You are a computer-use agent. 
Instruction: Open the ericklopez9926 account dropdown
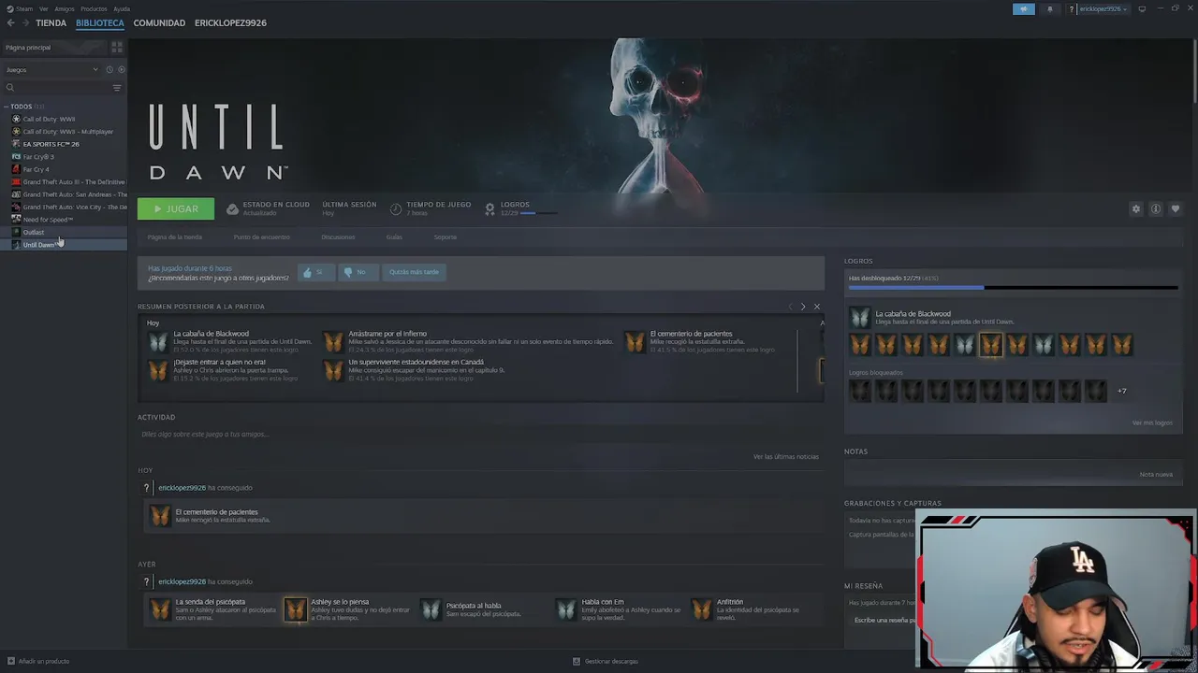pos(1103,8)
